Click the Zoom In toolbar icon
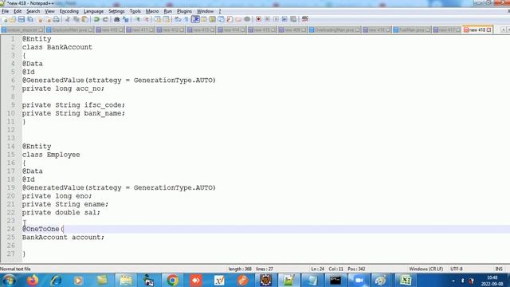The width and height of the screenshot is (510, 287). tap(138, 19)
